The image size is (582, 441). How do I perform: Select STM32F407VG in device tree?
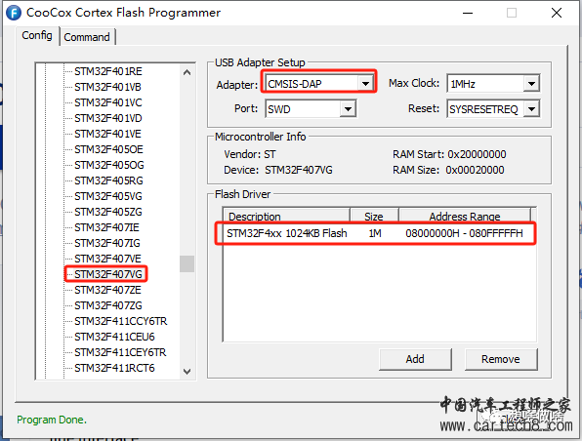tap(108, 274)
